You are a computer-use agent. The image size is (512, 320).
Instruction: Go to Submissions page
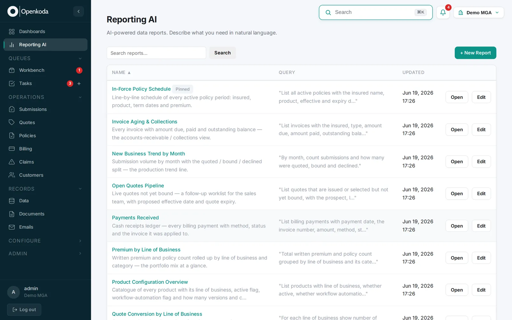tap(45, 109)
